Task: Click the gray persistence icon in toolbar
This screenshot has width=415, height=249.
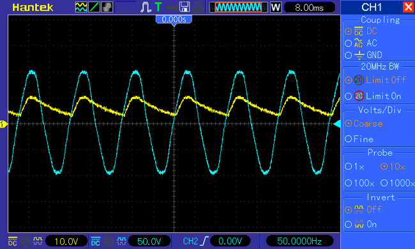Action: point(107,7)
